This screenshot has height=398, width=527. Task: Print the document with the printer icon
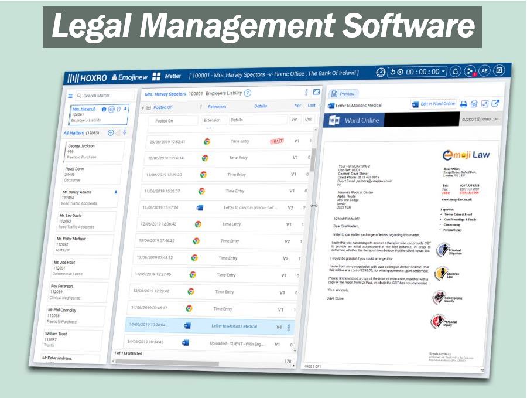[464, 104]
